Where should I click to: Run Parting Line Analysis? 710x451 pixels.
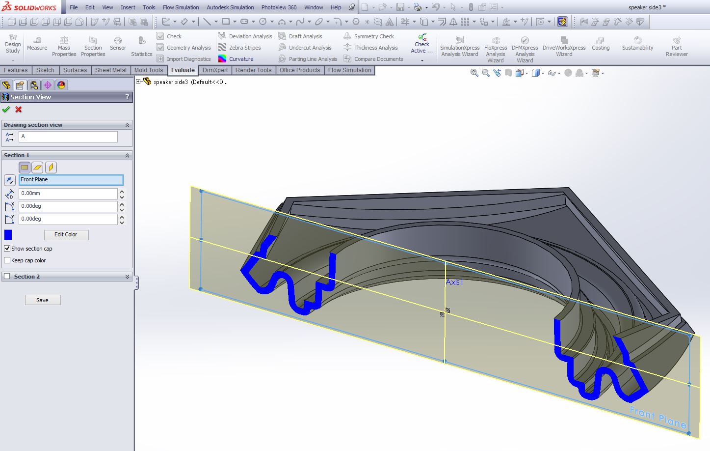tap(308, 59)
